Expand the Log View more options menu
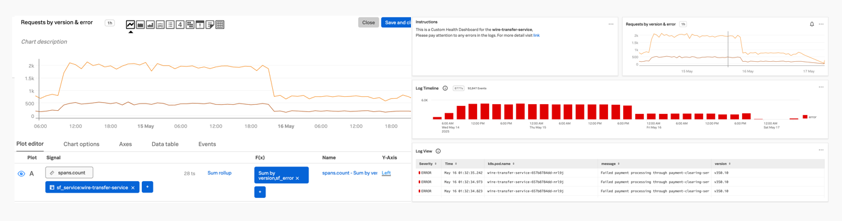Viewport: 842px width, 221px height. tap(821, 150)
